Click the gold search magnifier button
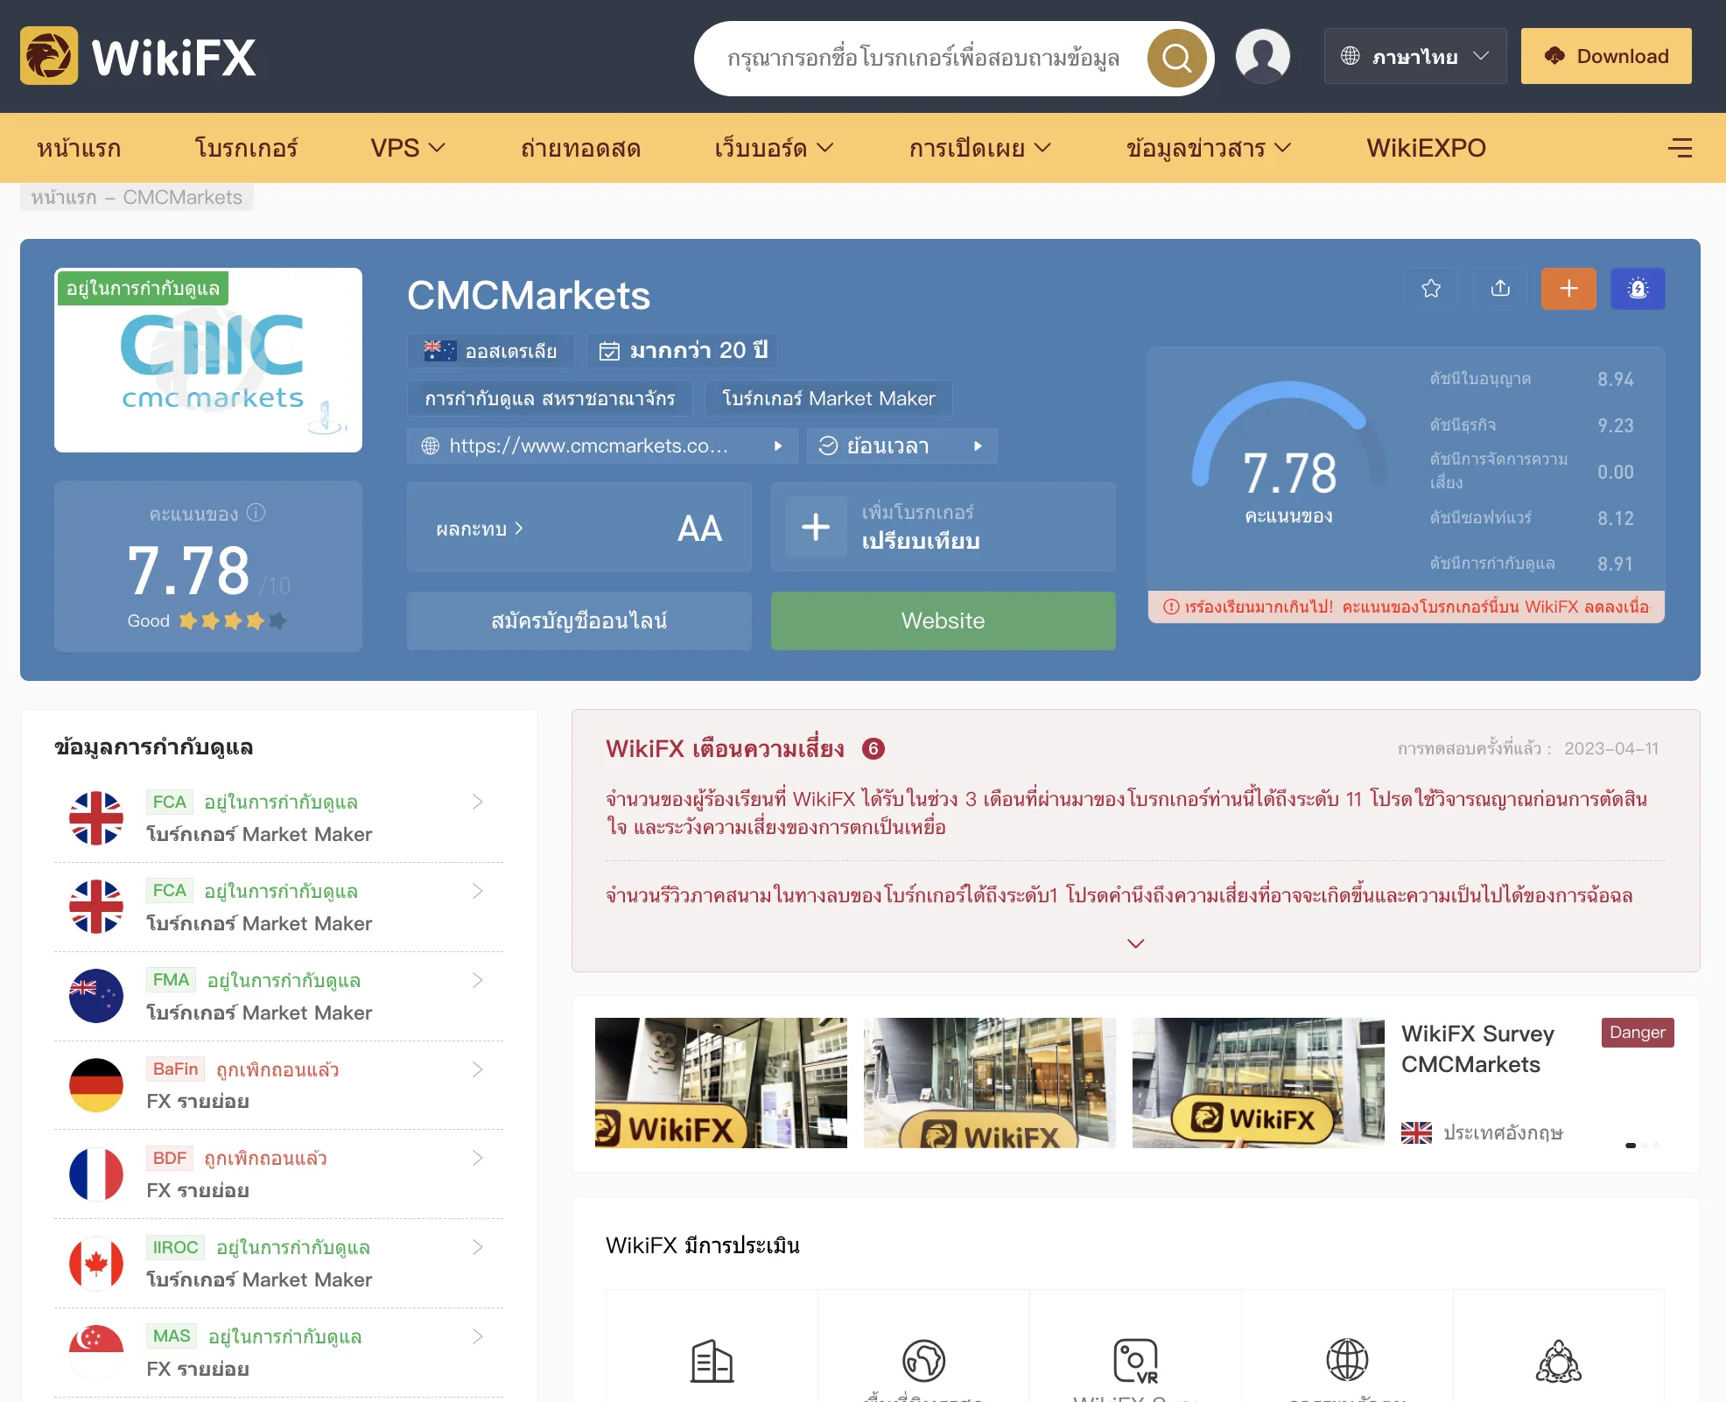 [x=1177, y=58]
